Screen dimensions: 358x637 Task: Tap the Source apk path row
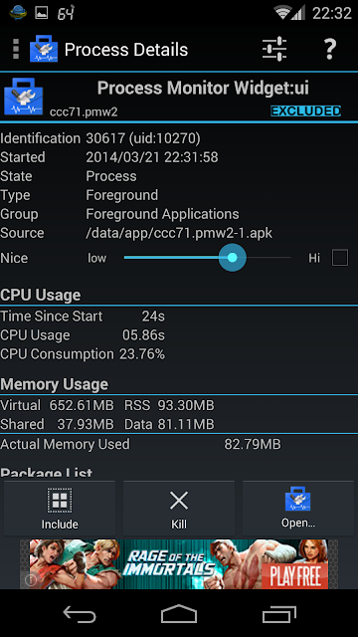click(x=136, y=233)
